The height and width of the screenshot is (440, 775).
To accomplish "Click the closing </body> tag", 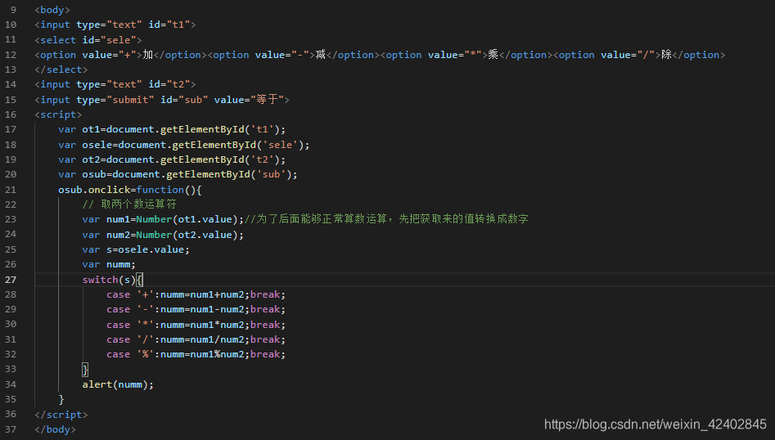I will [x=56, y=429].
